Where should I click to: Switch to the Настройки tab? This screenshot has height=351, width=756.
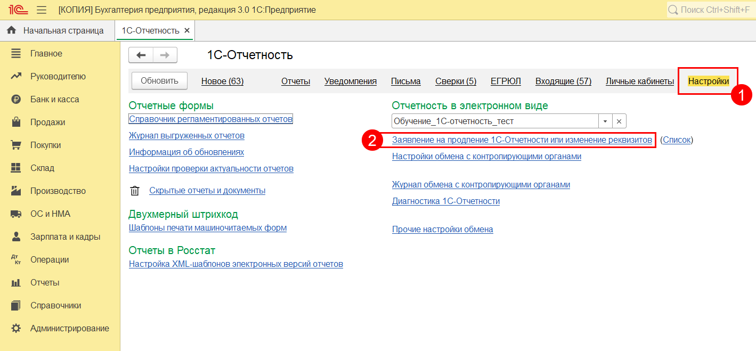(x=708, y=81)
